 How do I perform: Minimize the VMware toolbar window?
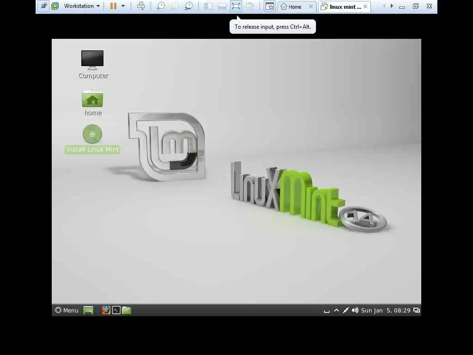402,6
